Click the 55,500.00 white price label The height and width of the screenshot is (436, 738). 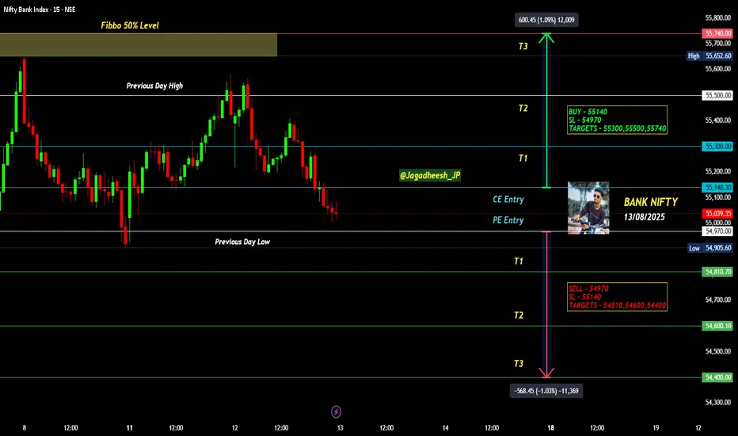[717, 95]
